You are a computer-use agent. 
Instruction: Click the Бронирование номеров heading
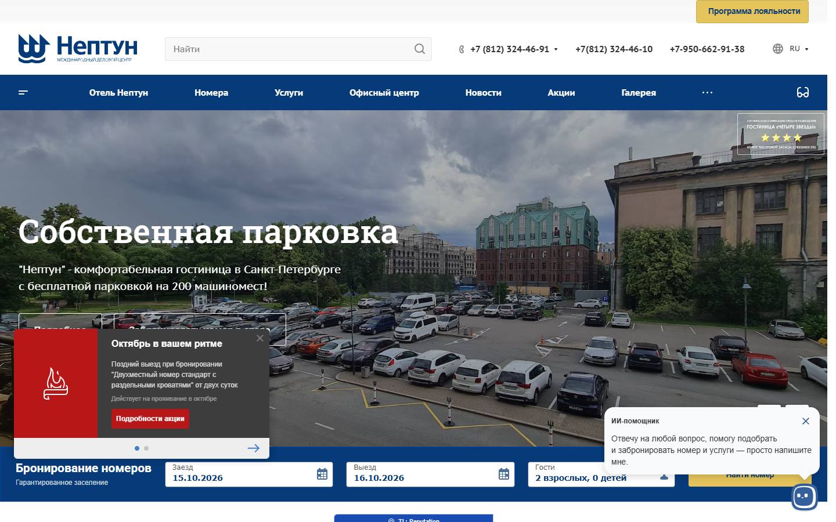tap(84, 468)
